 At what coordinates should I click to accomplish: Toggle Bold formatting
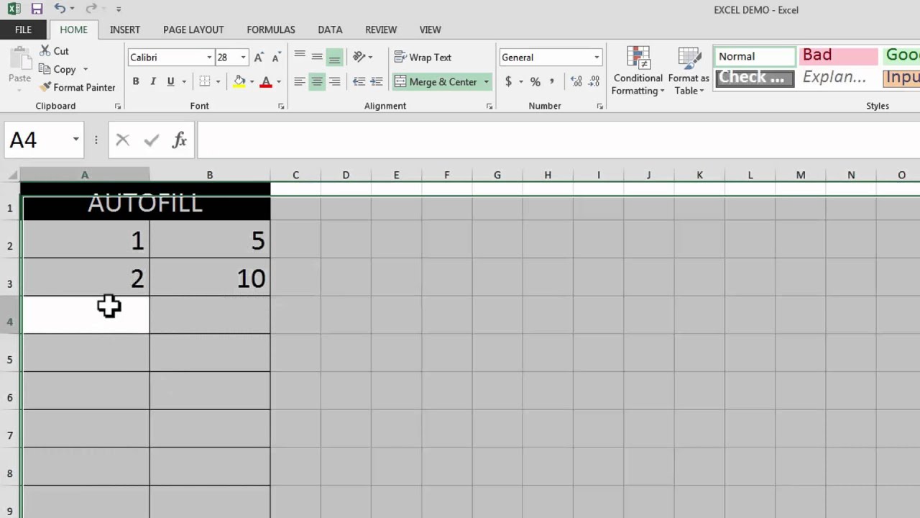pos(135,81)
